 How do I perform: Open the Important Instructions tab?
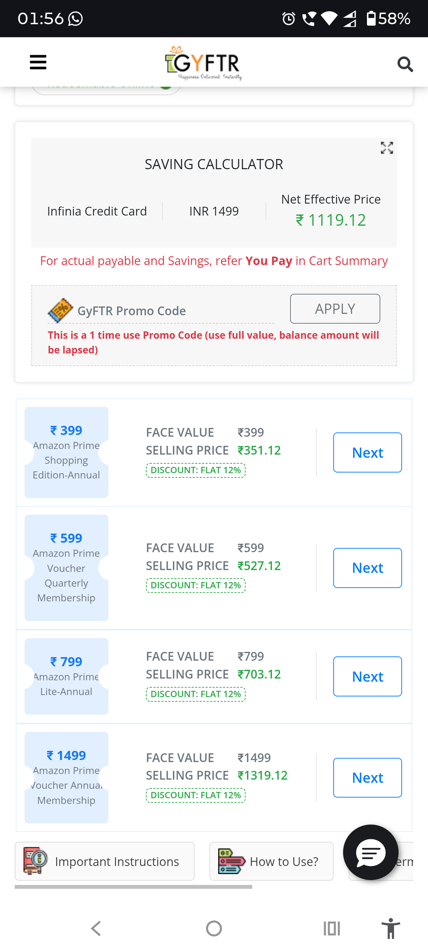(x=105, y=861)
